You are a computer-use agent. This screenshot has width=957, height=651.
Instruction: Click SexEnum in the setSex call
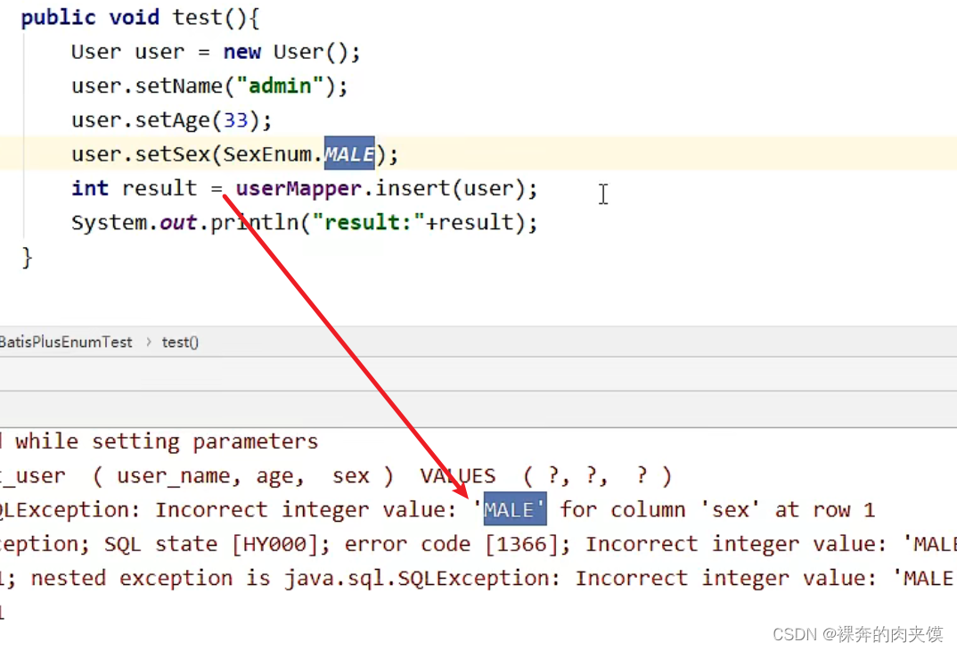267,154
